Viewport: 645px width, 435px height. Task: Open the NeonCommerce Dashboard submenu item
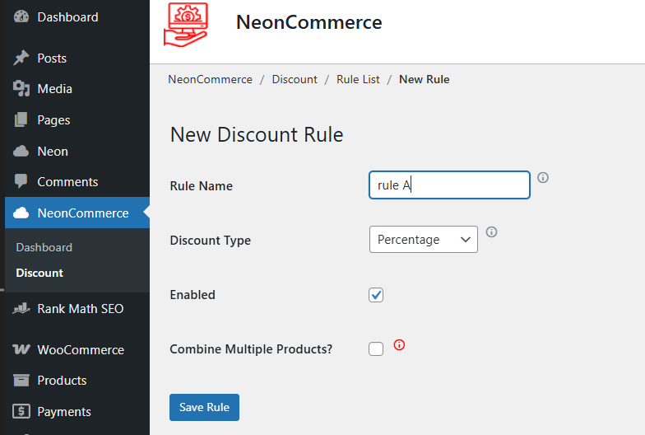[44, 247]
